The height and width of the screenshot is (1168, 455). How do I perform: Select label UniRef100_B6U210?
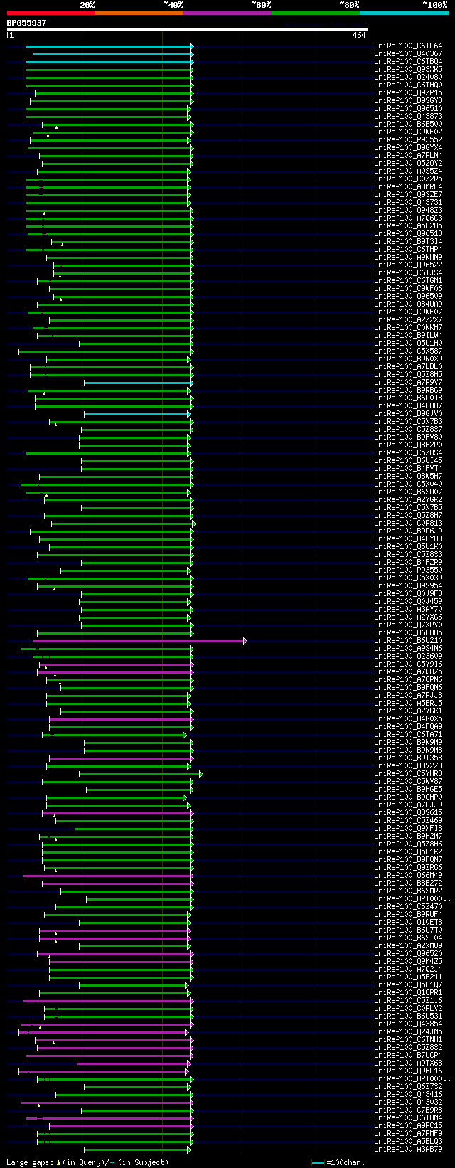pos(408,641)
